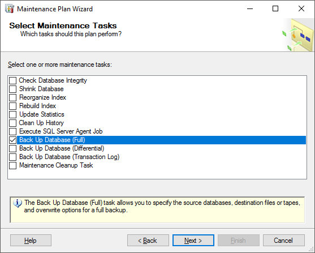The image size is (315, 253).
Task: Click the info icon in description box
Action: coord(18,203)
